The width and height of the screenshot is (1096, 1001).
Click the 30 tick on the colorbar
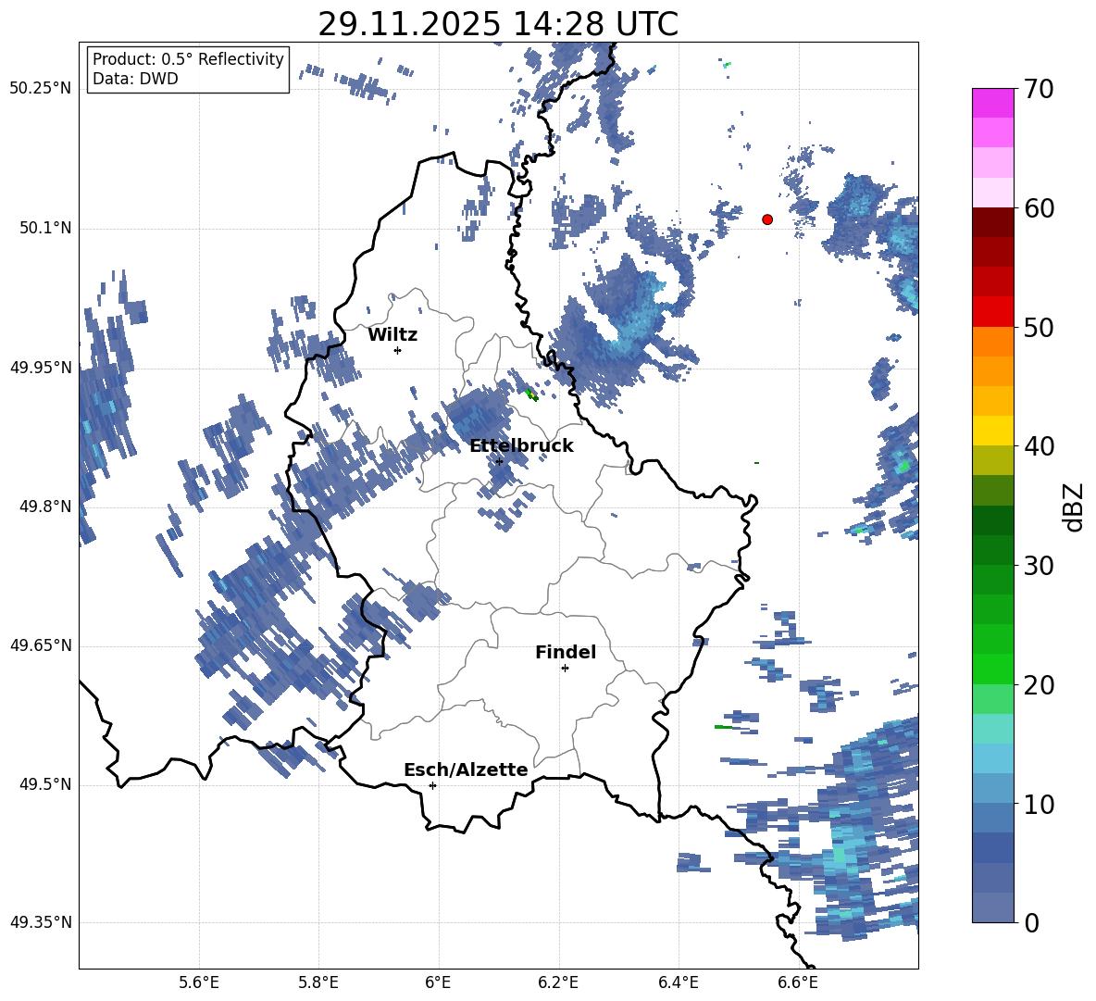point(1039,566)
